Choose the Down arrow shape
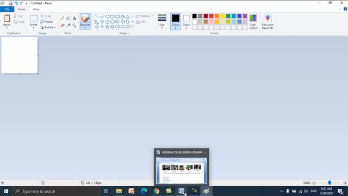The width and height of the screenshot is (348, 196). pos(97,27)
